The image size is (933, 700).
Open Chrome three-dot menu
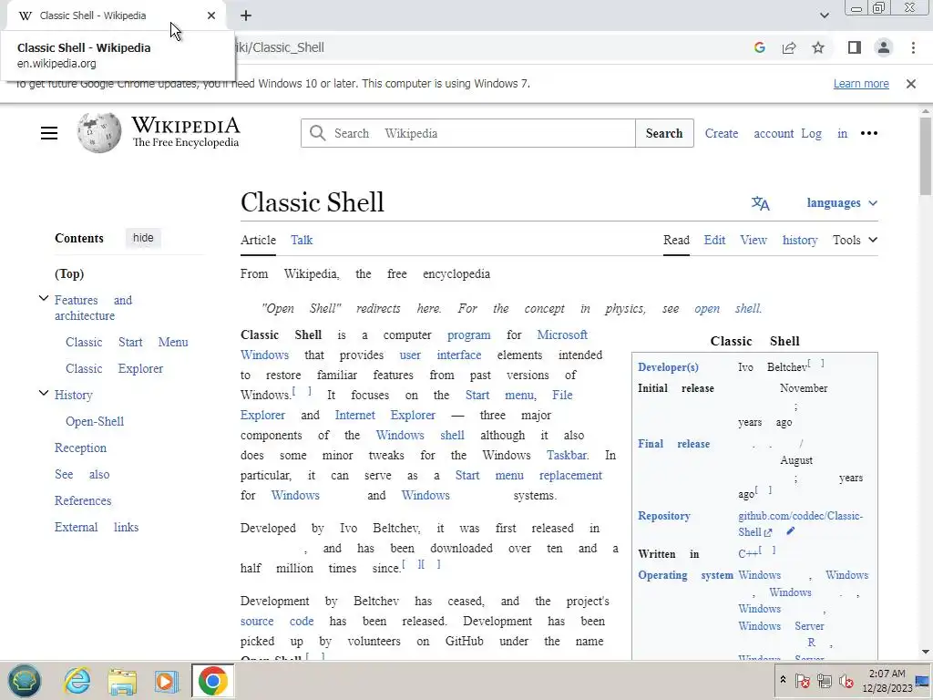(913, 47)
